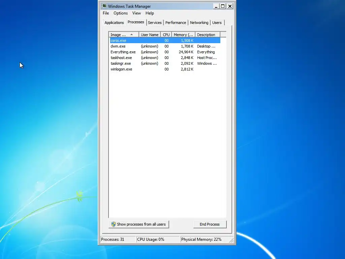Image resolution: width=345 pixels, height=259 pixels.
Task: Click the End Process button
Action: pyautogui.click(x=210, y=224)
